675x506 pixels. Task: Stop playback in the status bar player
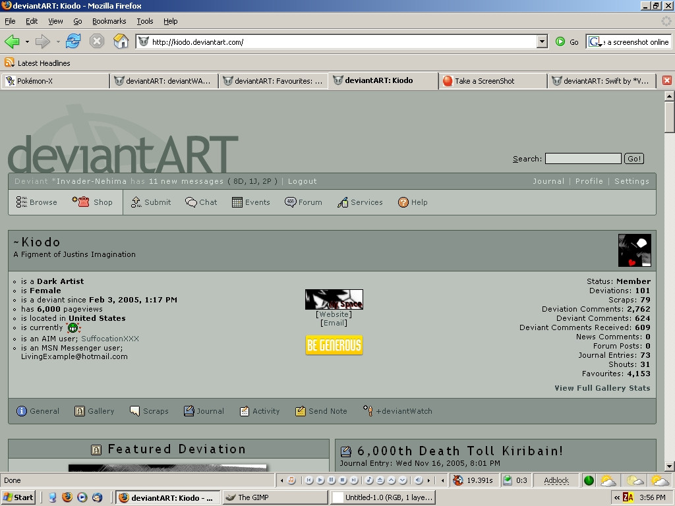[343, 480]
